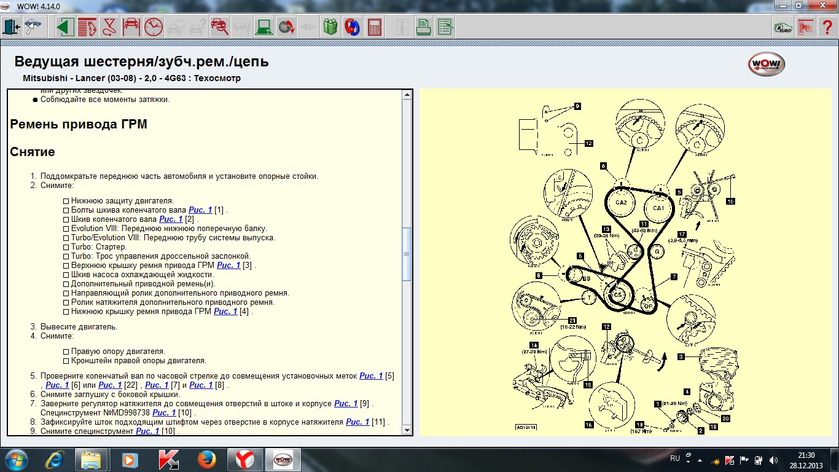839x472 pixels.
Task: Open the 'Рис. 1' link next to [4]
Action: pos(225,312)
